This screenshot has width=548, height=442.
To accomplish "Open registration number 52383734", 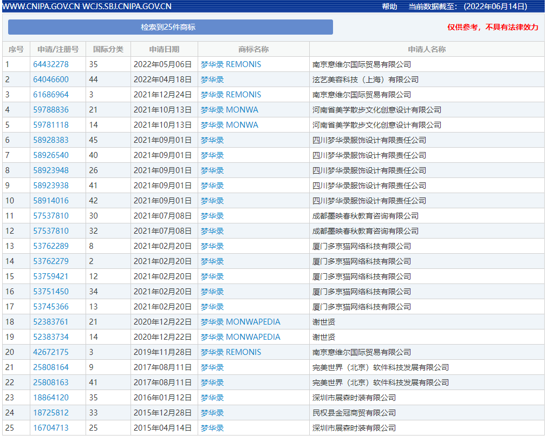I will (x=51, y=337).
